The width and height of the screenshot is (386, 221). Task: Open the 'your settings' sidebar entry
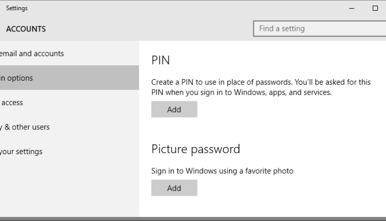[69, 152]
